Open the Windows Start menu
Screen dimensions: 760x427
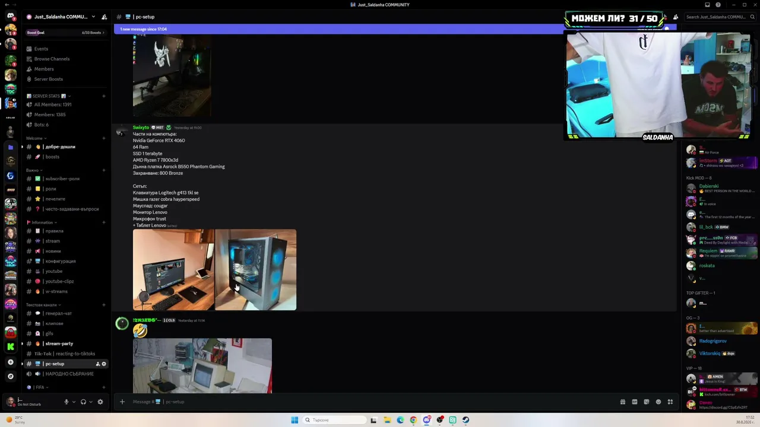click(294, 420)
